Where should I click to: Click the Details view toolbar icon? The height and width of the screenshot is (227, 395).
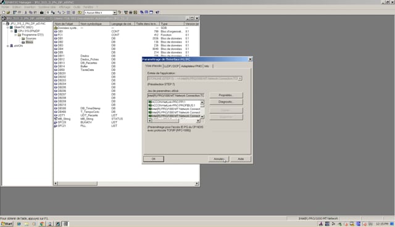click(74, 12)
